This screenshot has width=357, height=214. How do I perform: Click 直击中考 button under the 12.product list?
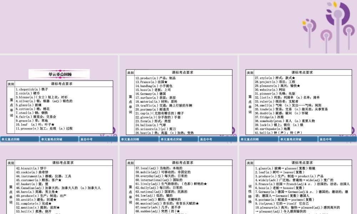(218, 139)
